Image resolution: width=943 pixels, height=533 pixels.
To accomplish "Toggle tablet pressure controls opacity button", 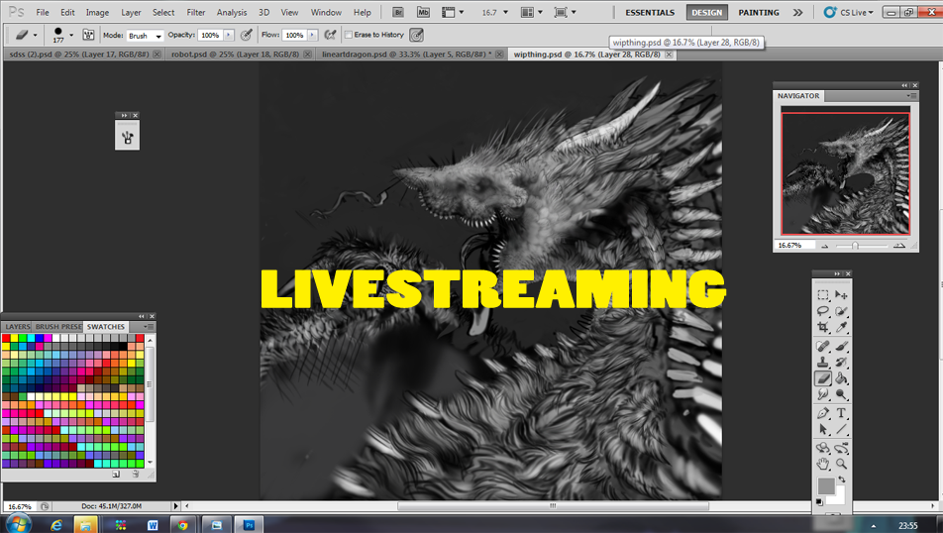I will pyautogui.click(x=246, y=35).
